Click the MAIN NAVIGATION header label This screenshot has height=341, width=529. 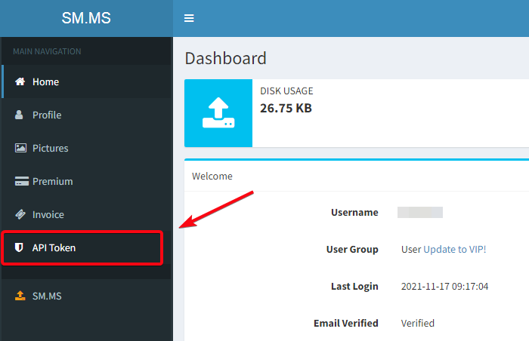(47, 51)
